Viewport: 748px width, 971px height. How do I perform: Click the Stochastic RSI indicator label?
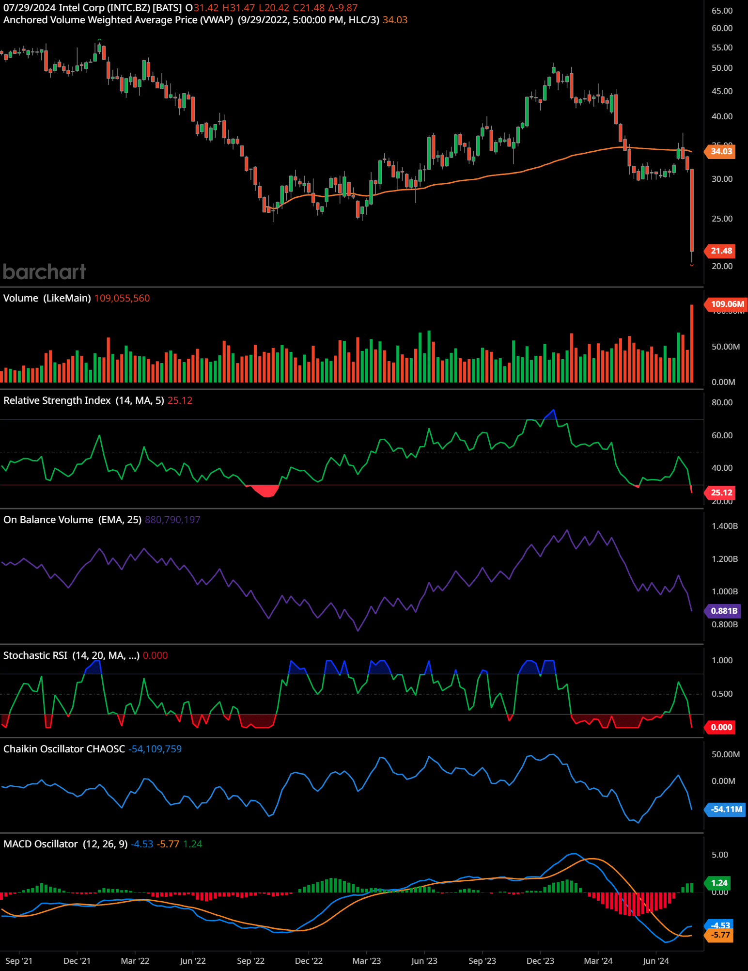(71, 655)
